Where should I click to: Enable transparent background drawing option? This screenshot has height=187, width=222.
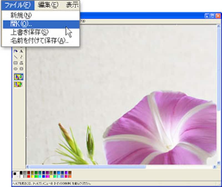coord(19,84)
